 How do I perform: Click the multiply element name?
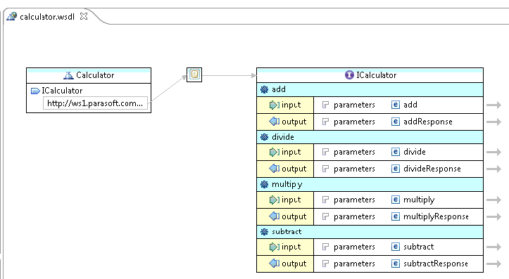pyautogui.click(x=419, y=200)
